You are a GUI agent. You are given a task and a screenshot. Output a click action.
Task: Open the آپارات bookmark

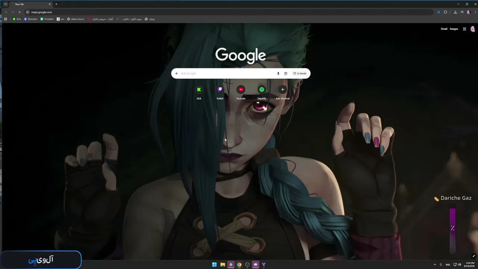coord(100,19)
